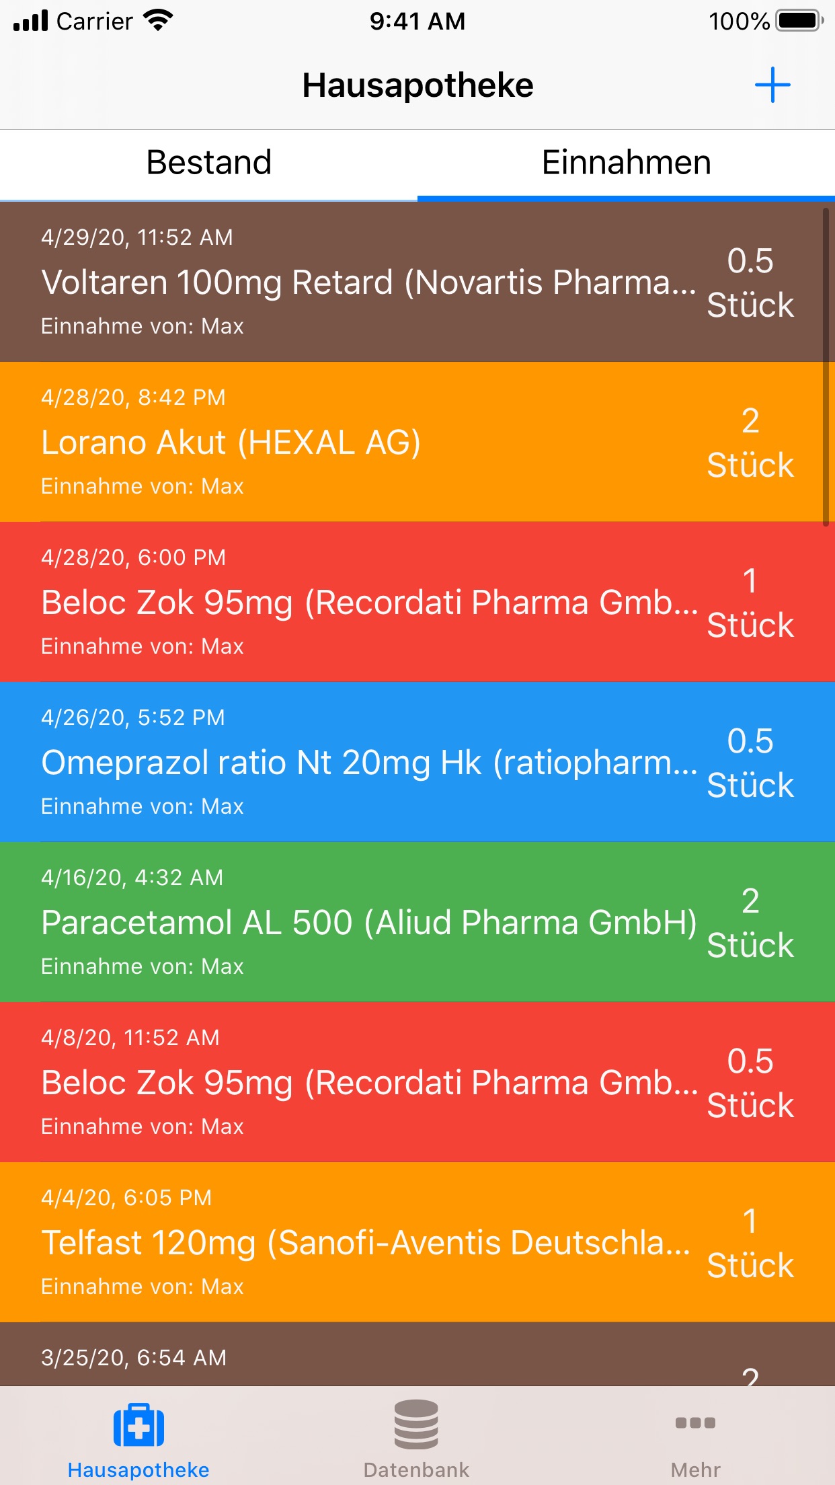Open the Datenbank database stack icon
This screenshot has width=835, height=1485.
coord(416,1424)
